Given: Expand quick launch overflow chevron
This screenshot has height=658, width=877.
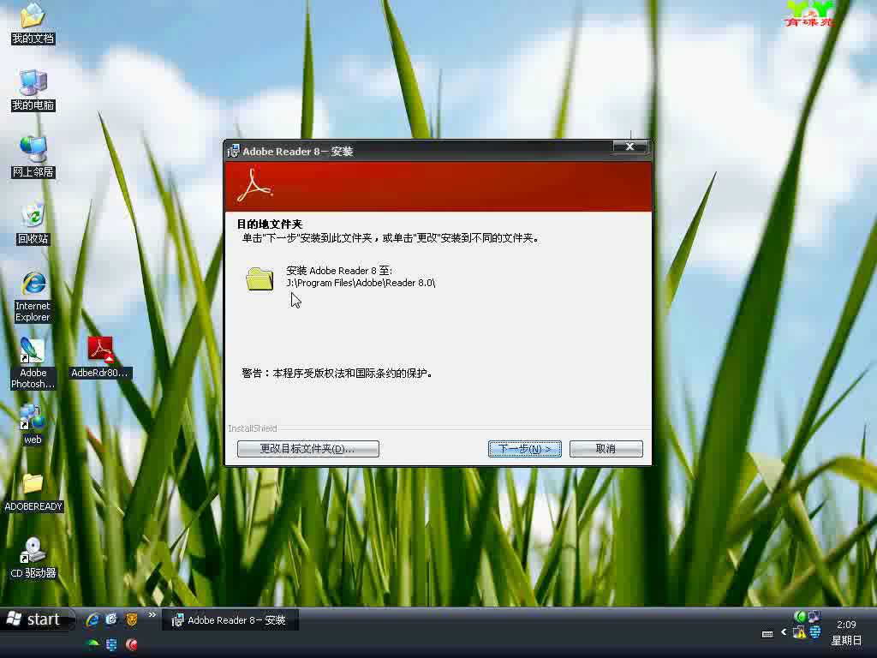Looking at the screenshot, I should pos(152,615).
